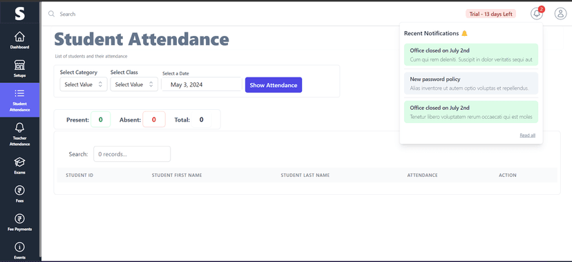572x262 pixels.
Task: Click the bell emoji beside Recent Notifications
Action: (464, 33)
